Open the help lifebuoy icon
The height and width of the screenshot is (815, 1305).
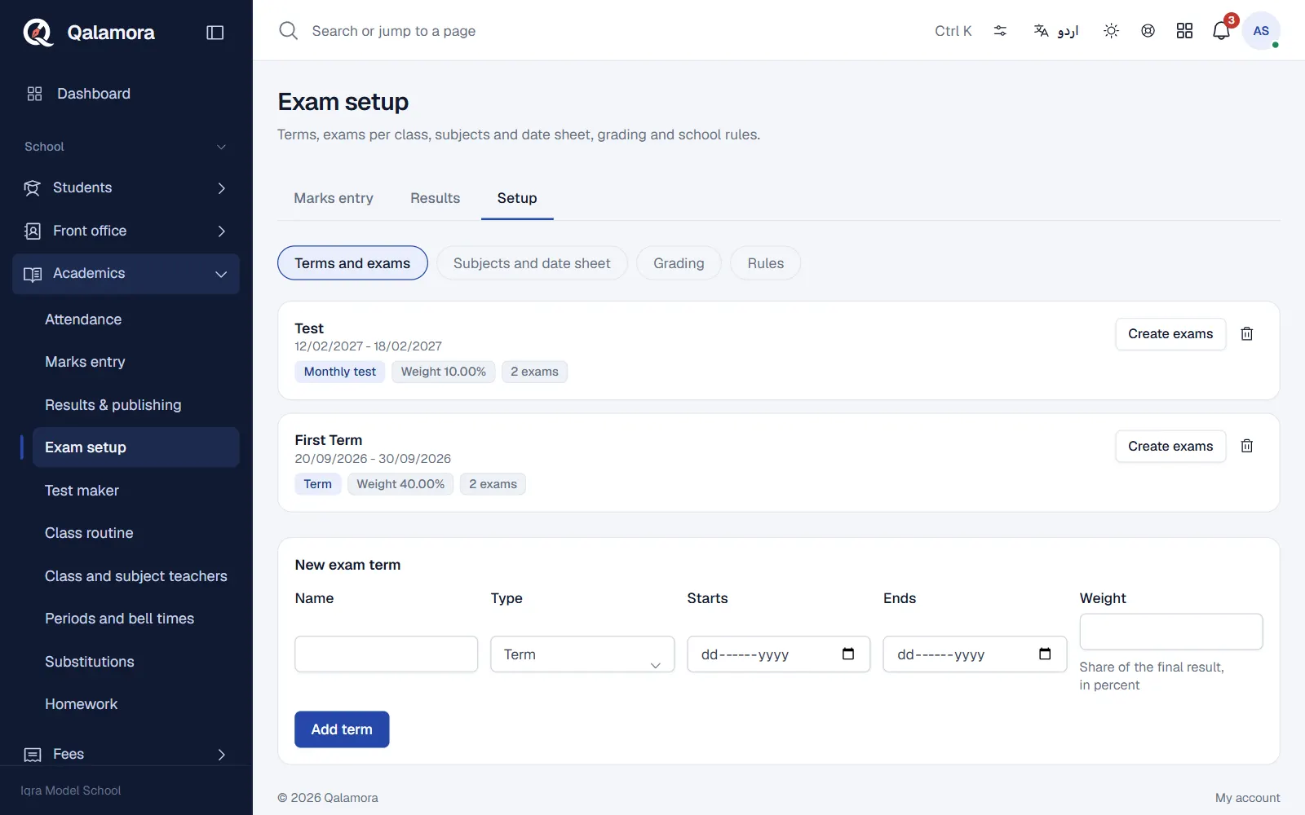point(1148,31)
